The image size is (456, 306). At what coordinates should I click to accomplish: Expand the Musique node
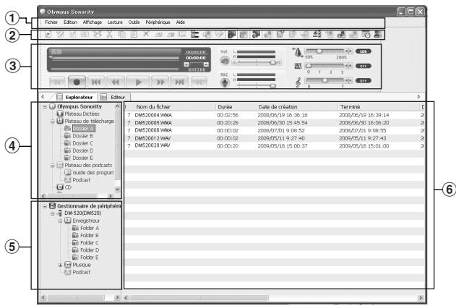point(60,265)
